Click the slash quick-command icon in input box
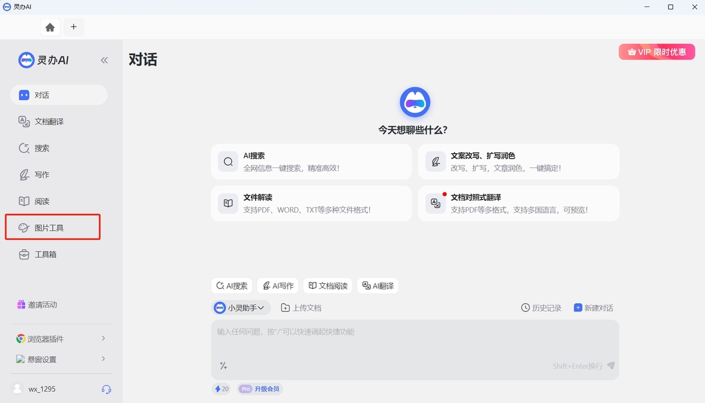Image resolution: width=705 pixels, height=403 pixels. pyautogui.click(x=223, y=365)
